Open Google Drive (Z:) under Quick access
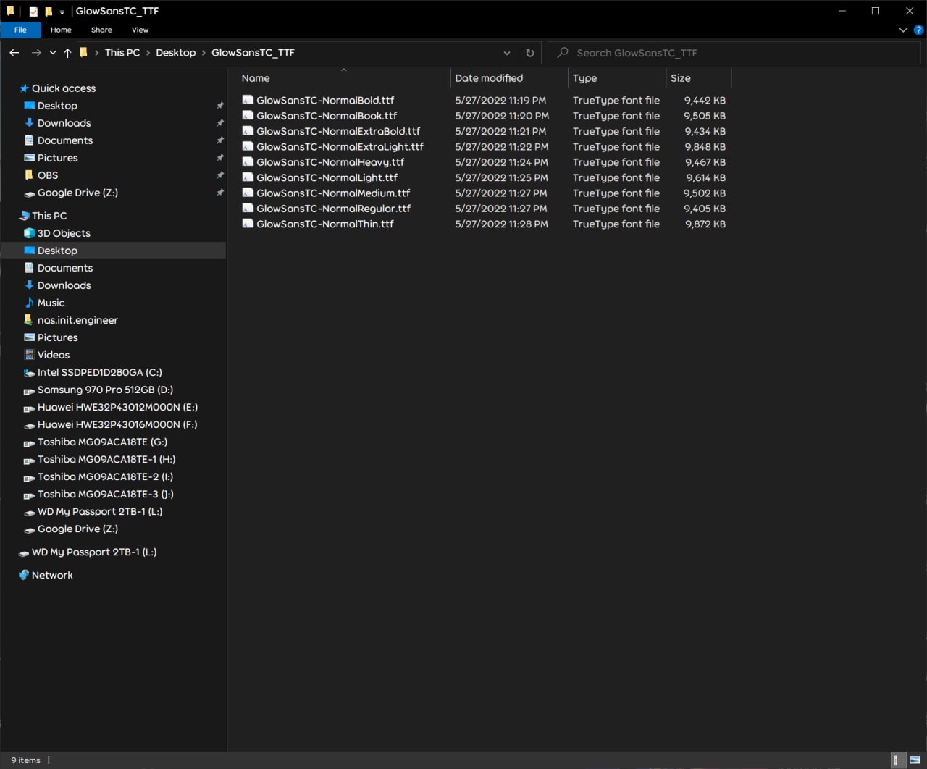The height and width of the screenshot is (769, 927). point(77,193)
